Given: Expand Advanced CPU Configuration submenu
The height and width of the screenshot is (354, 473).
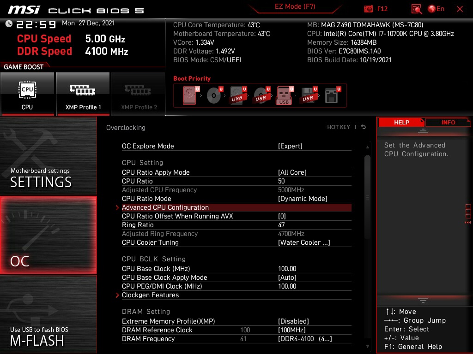Looking at the screenshot, I should point(236,207).
